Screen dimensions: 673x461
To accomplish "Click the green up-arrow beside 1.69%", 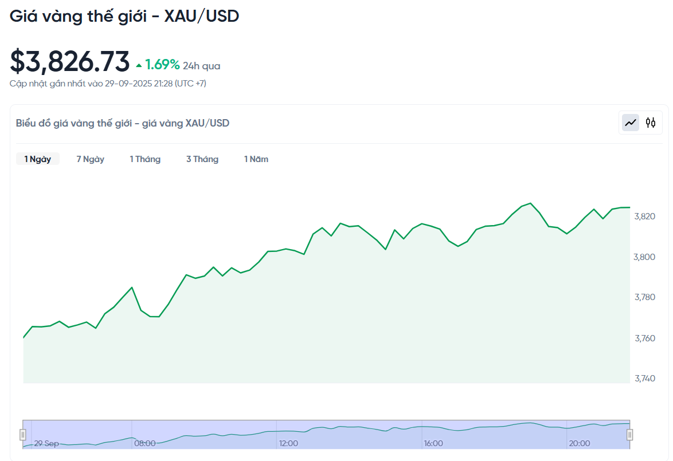I will (139, 66).
